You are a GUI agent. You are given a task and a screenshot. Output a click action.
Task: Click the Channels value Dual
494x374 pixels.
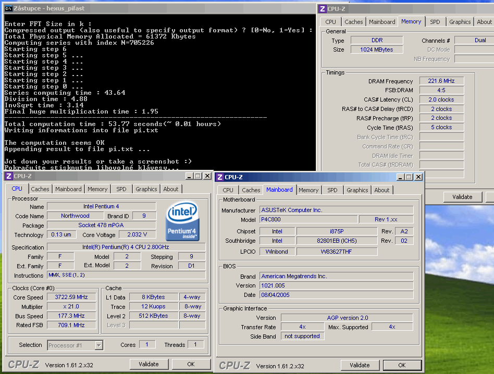[x=474, y=40]
